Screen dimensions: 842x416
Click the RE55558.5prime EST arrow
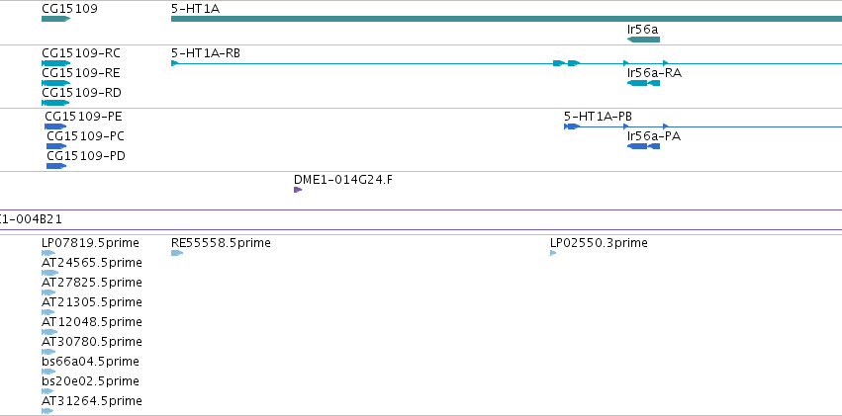tap(177, 253)
